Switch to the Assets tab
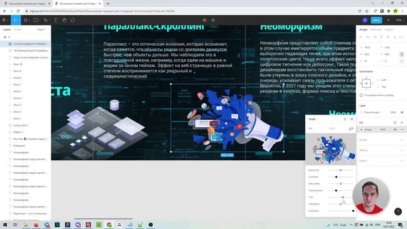Viewport: 407px width, 229px height. [18, 30]
